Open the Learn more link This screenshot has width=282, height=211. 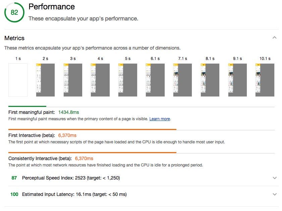[x=160, y=119]
